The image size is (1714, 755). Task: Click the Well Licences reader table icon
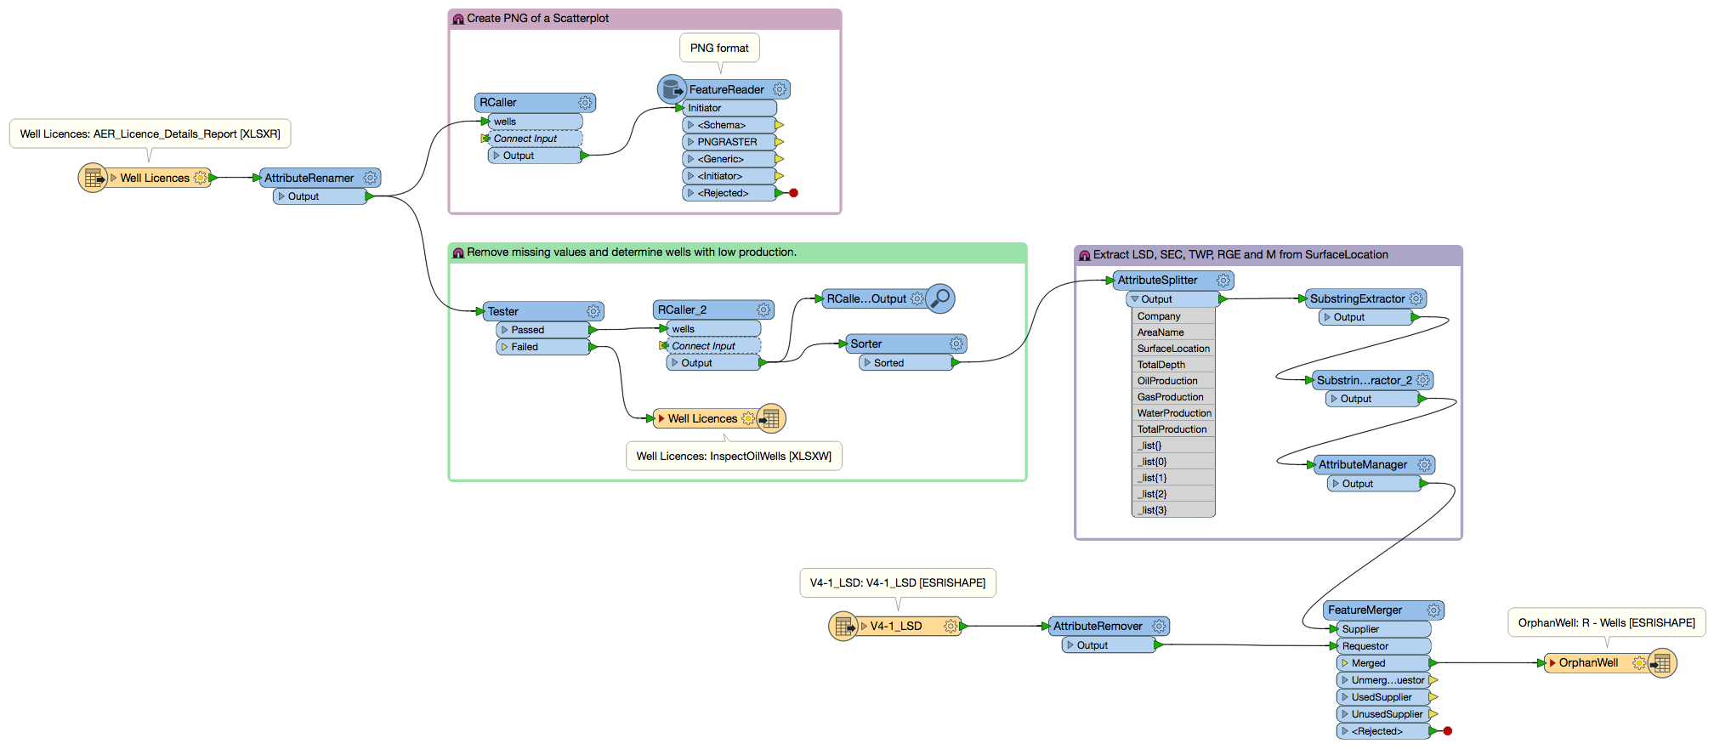pyautogui.click(x=93, y=178)
